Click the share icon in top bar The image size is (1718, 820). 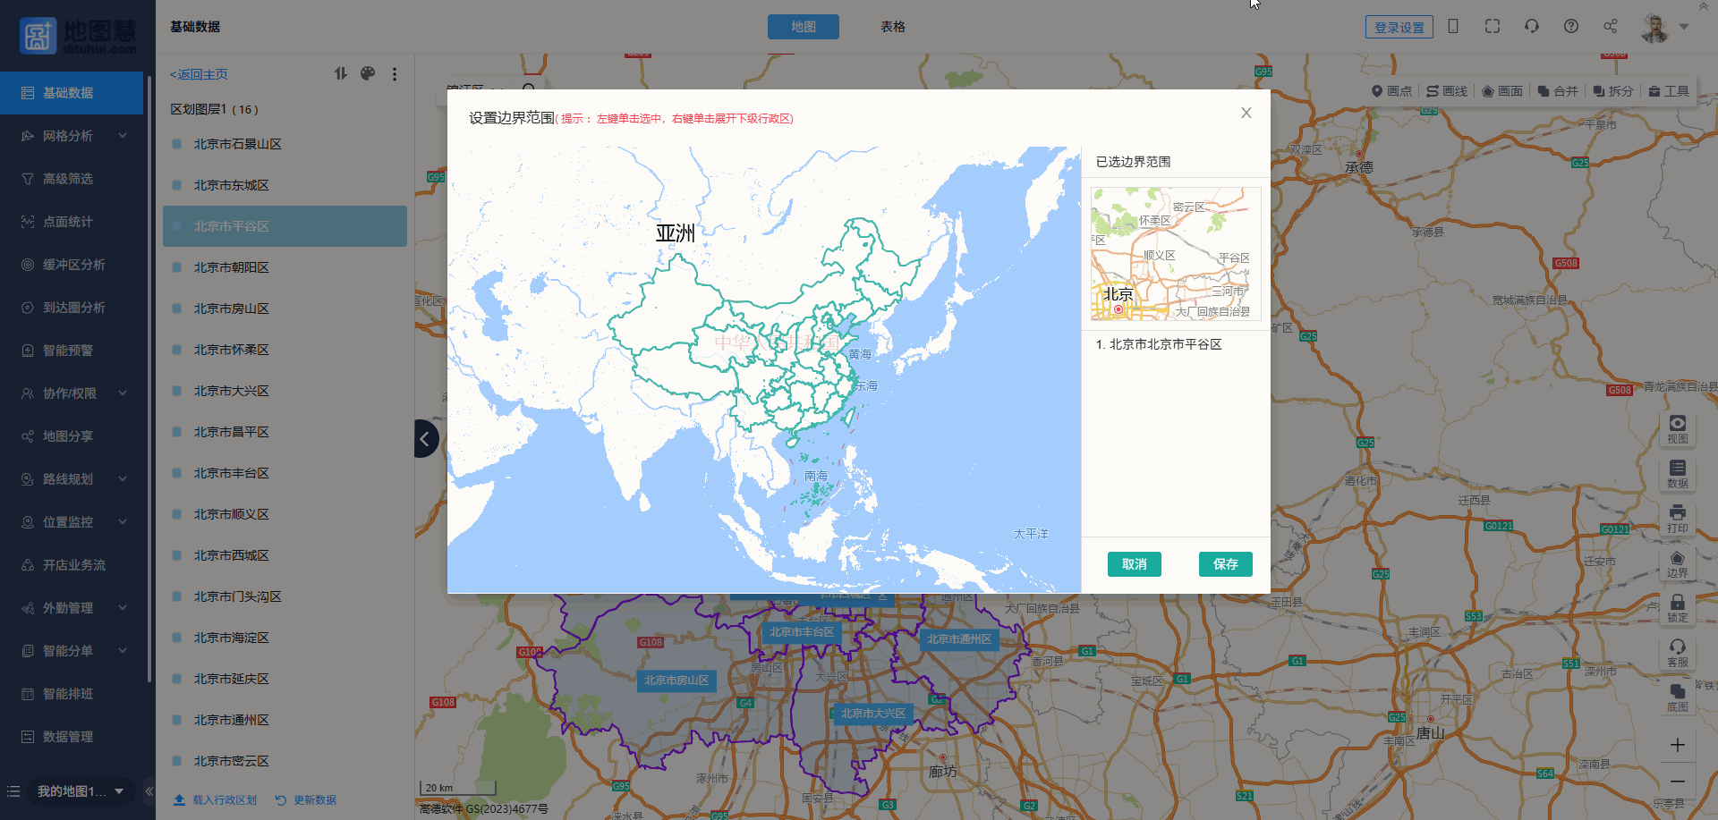tap(1610, 27)
